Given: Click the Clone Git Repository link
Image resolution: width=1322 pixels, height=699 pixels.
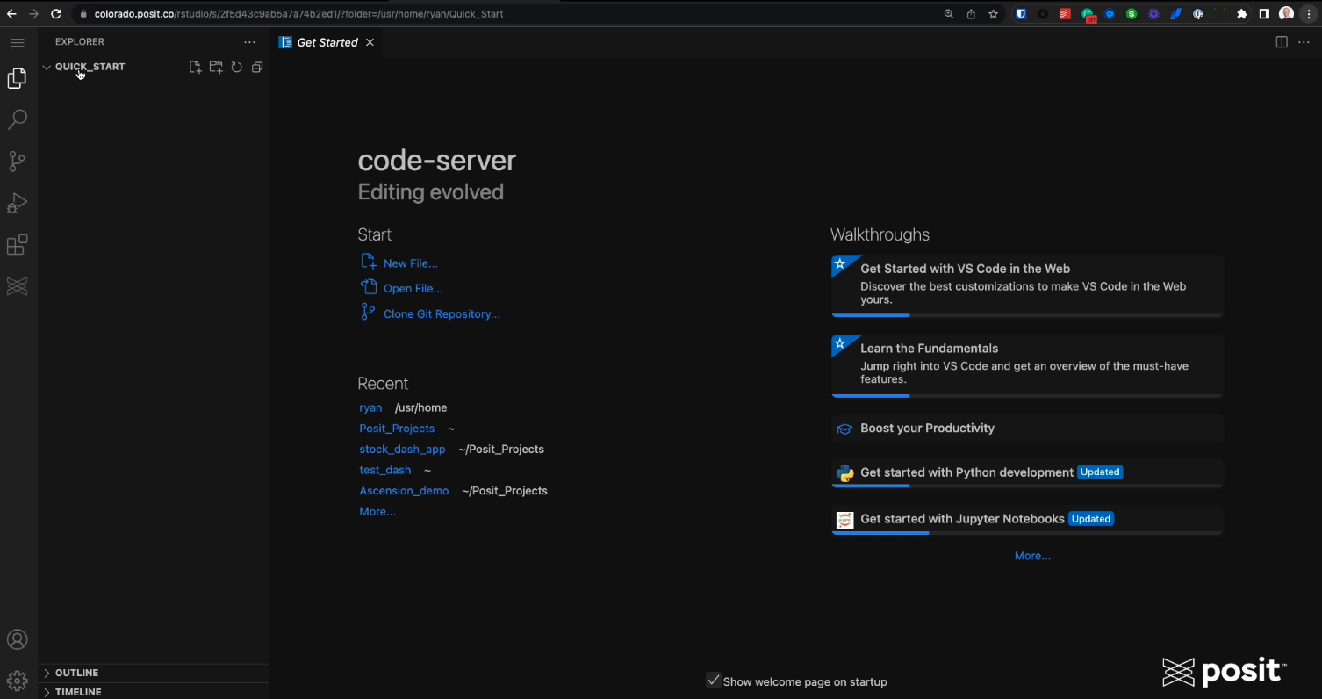Looking at the screenshot, I should pos(442,313).
